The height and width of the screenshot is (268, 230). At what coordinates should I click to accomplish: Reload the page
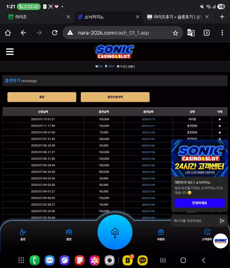[55, 33]
